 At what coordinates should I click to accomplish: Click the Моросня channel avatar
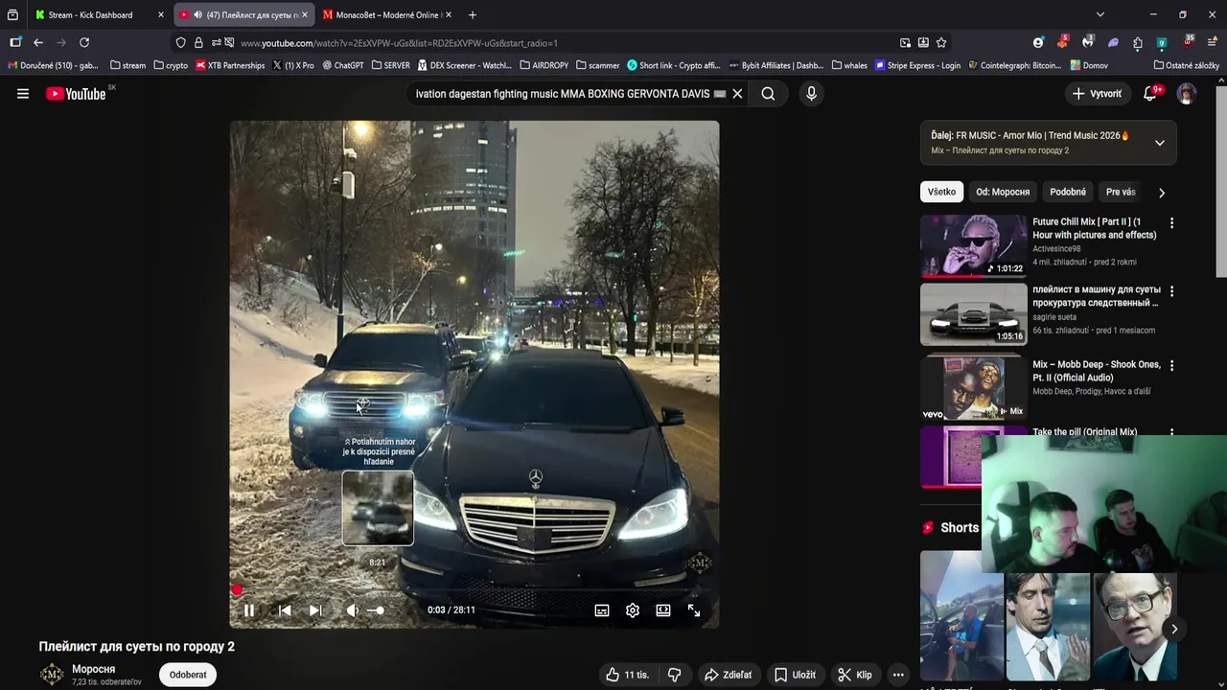tap(52, 675)
